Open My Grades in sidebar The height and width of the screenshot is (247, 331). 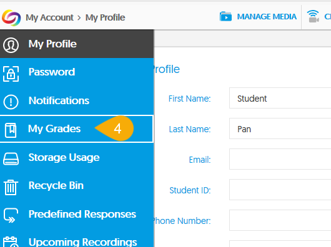coord(76,128)
